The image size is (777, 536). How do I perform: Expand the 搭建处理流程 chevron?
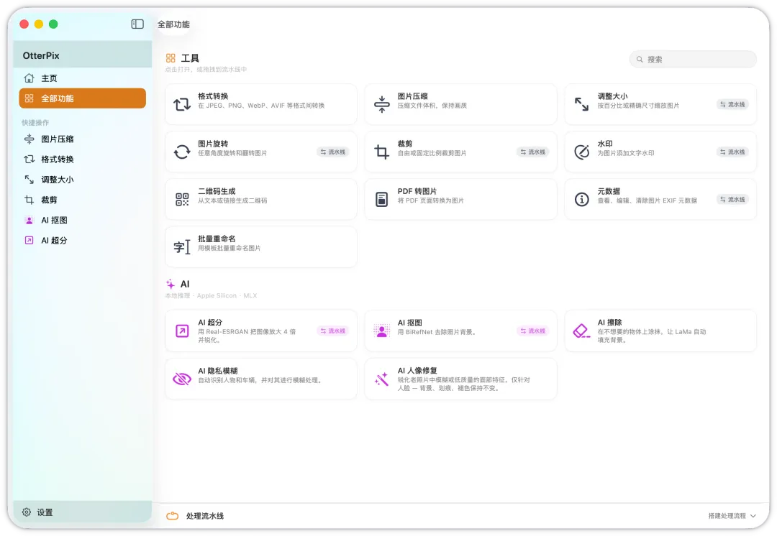(753, 516)
